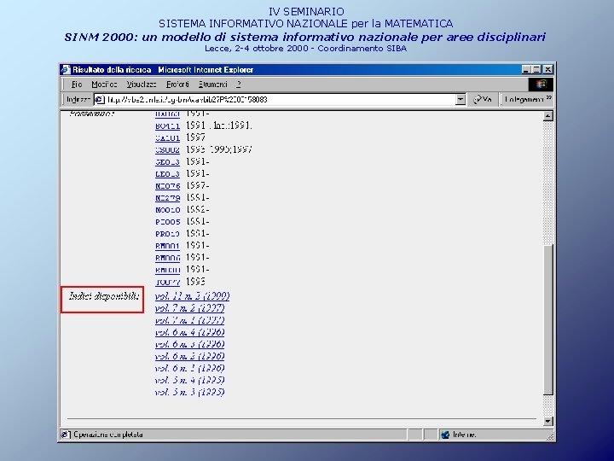Open index link vol. 6 n. 4 (1996)
Screen dimensions: 614x461
pyautogui.click(x=190, y=332)
